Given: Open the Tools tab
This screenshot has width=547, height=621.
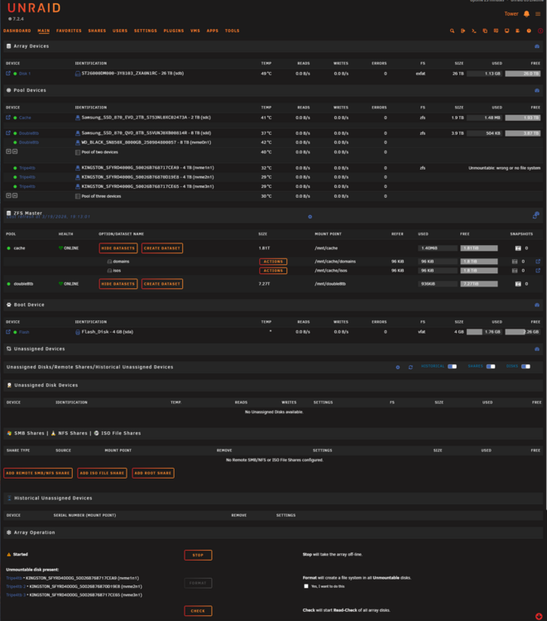Looking at the screenshot, I should 233,31.
